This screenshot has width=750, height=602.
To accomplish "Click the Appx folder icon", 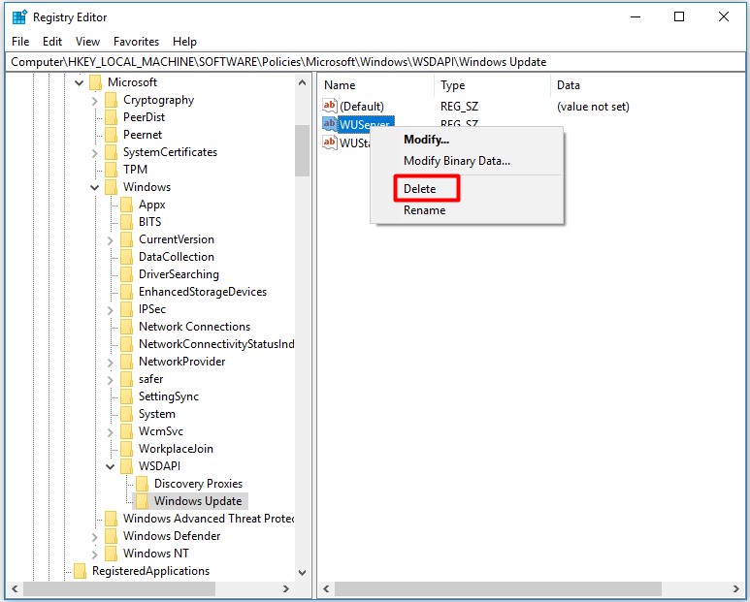I will pyautogui.click(x=127, y=205).
